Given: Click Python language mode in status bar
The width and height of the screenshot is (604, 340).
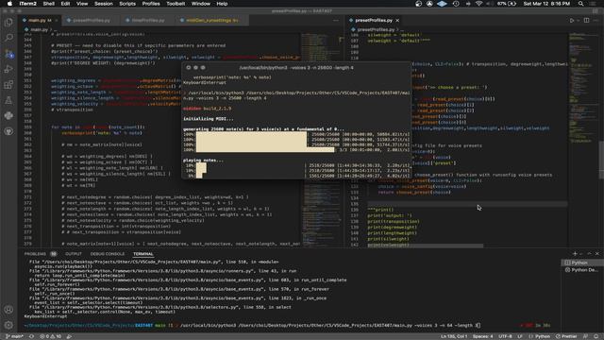Looking at the screenshot, I should click(x=542, y=336).
